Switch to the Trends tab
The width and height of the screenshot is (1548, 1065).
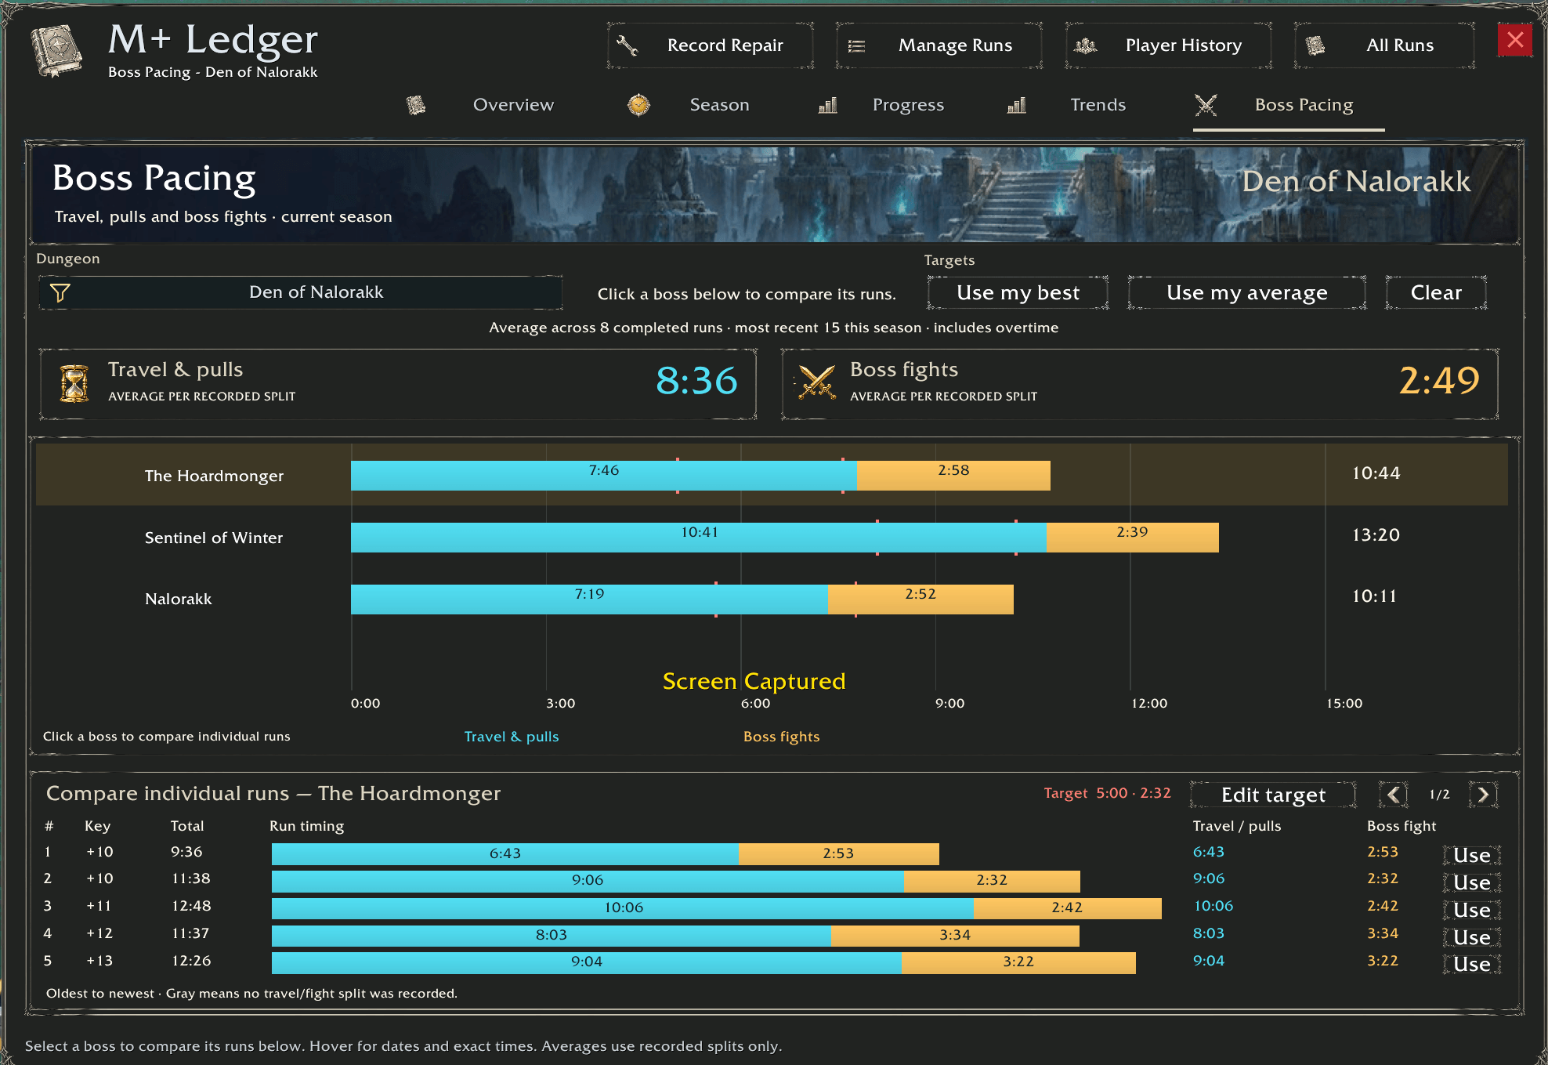pyautogui.click(x=1098, y=105)
